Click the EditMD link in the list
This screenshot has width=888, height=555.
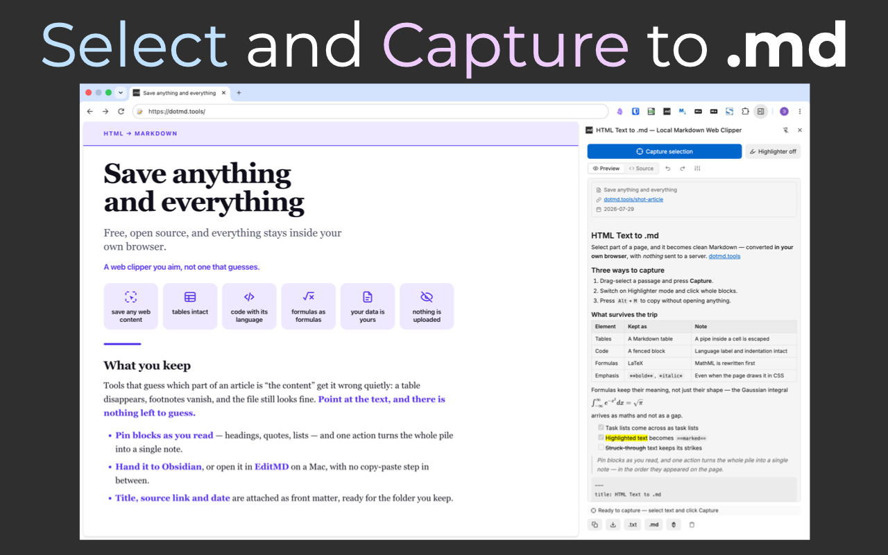(x=272, y=467)
